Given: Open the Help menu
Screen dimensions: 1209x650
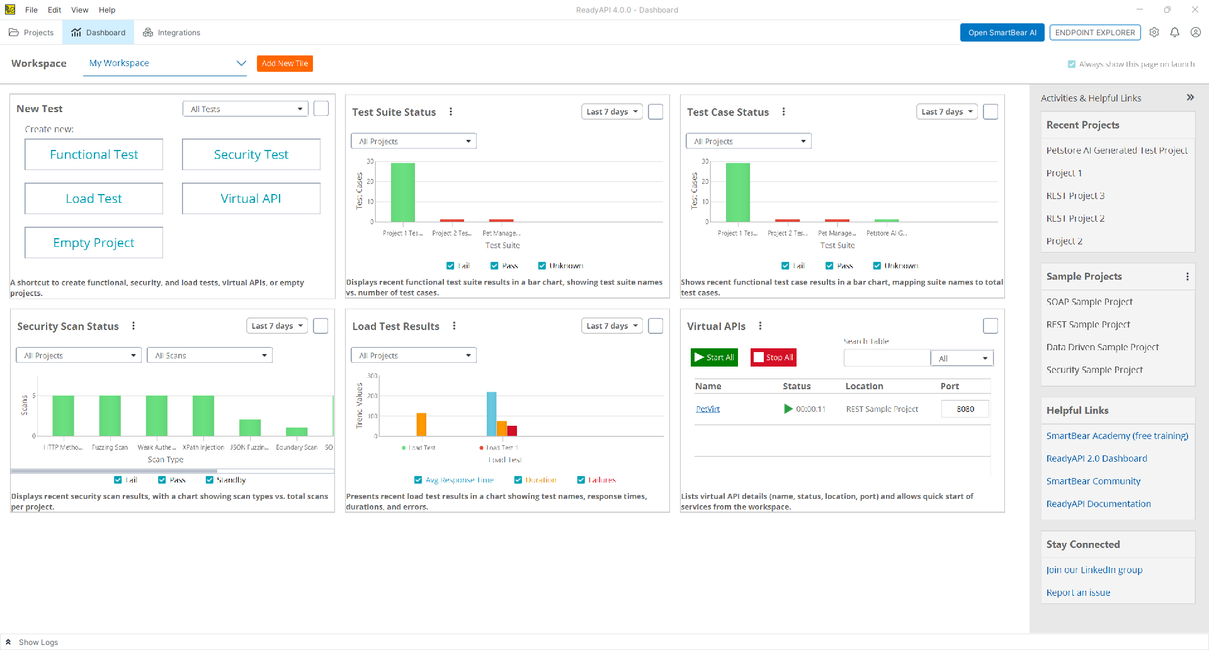Looking at the screenshot, I should click(107, 9).
